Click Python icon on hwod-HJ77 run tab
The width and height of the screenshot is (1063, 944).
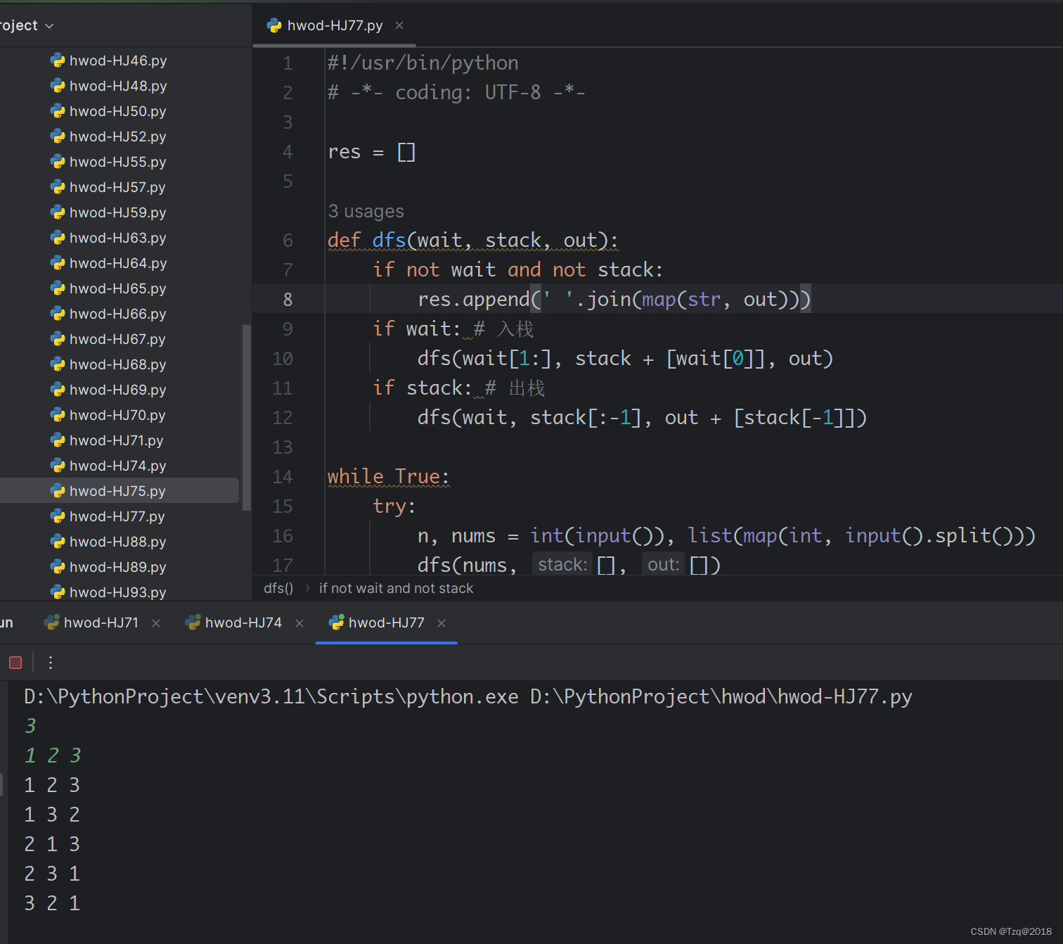(336, 623)
